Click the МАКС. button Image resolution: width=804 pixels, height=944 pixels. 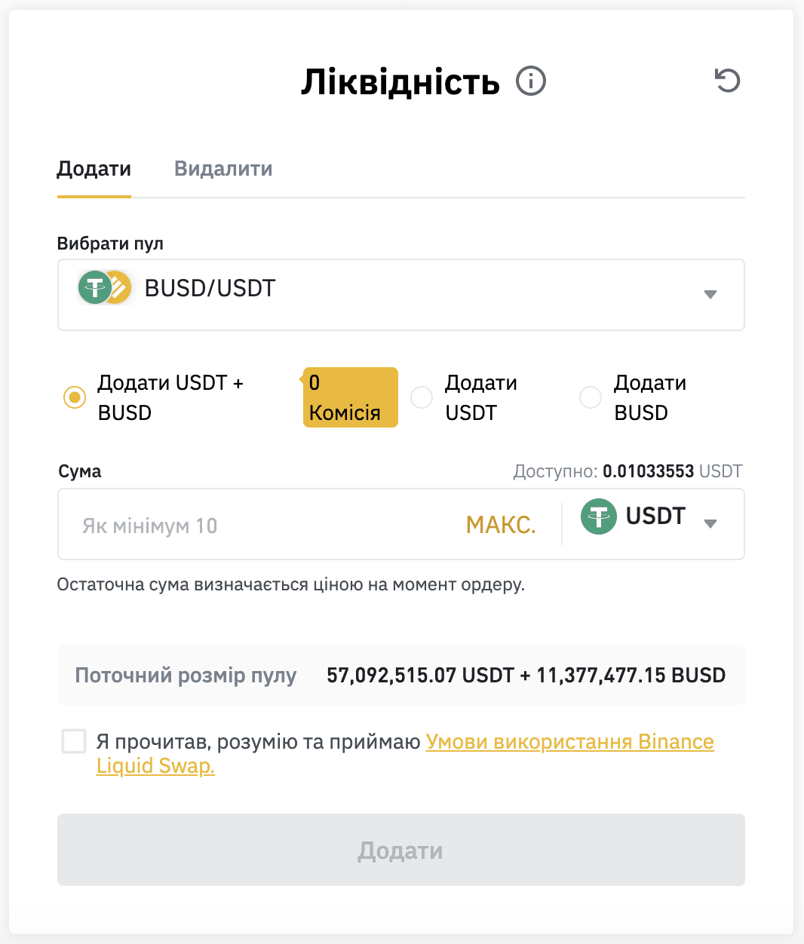pyautogui.click(x=501, y=525)
